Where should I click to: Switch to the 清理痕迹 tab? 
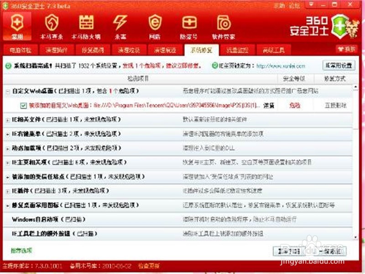pos(165,50)
